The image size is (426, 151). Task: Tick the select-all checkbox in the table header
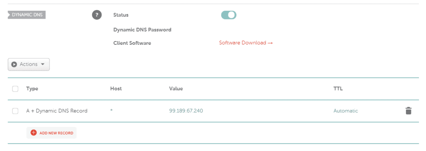[15, 89]
